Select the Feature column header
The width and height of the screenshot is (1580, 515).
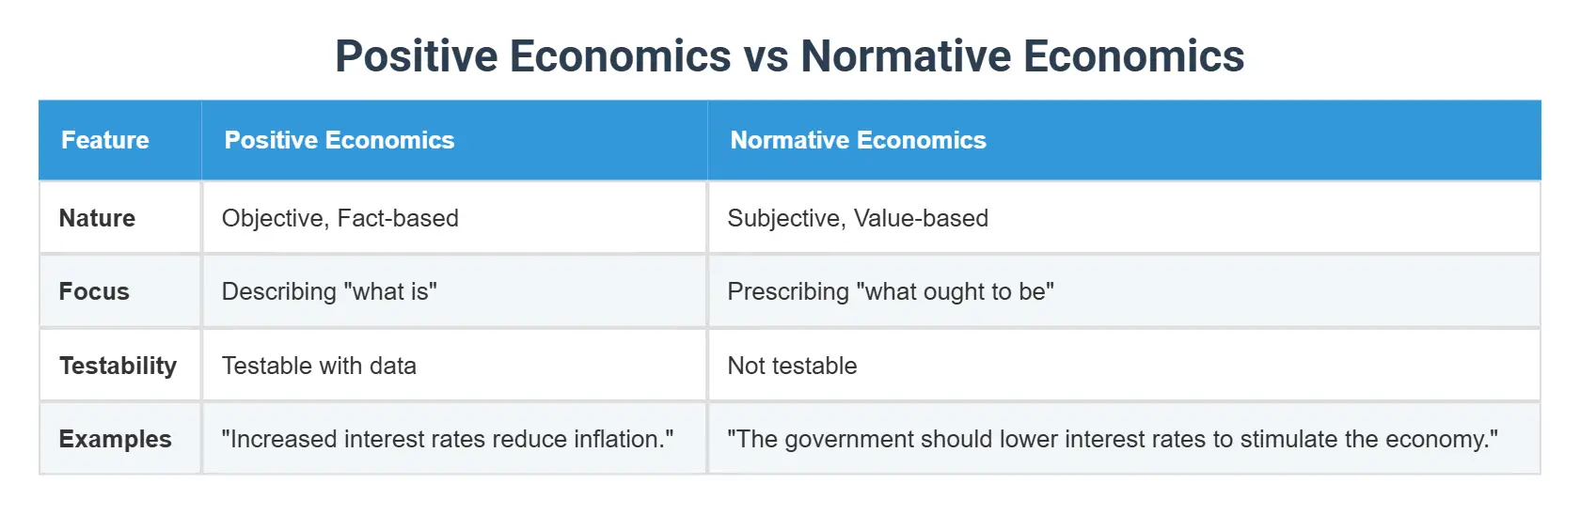coord(120,140)
